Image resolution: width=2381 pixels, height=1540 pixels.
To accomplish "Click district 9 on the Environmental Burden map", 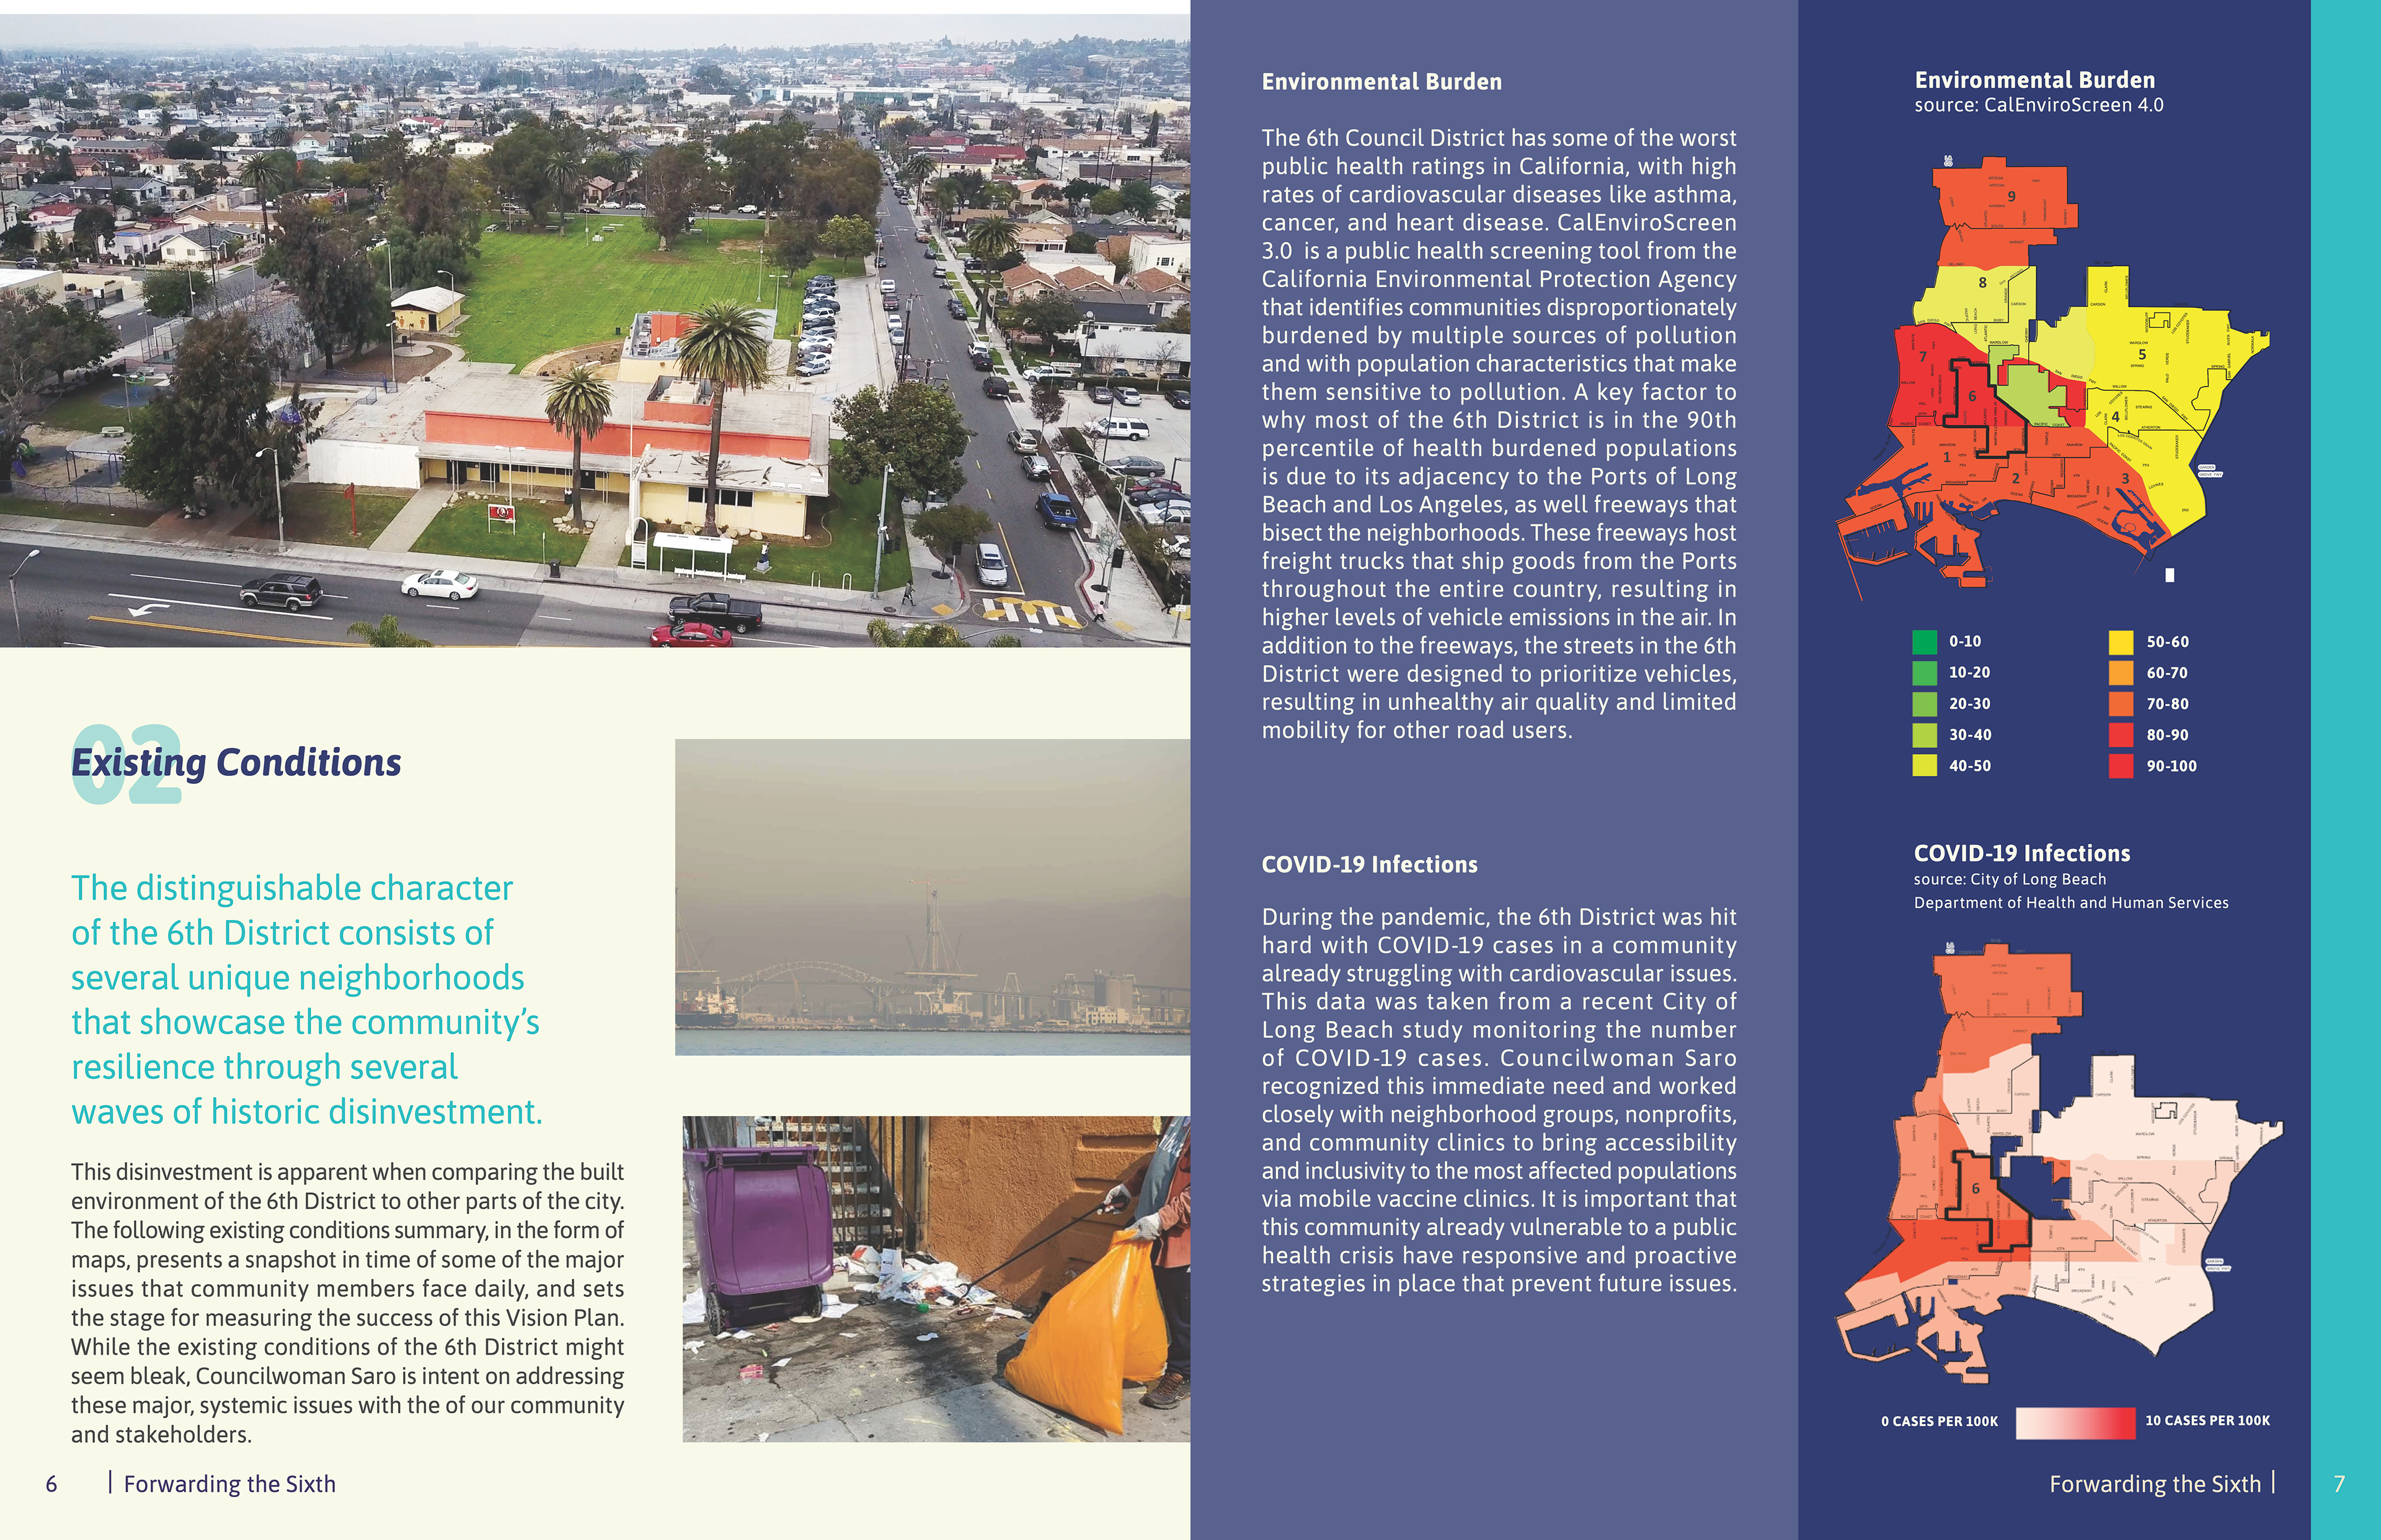I will [x=2011, y=197].
